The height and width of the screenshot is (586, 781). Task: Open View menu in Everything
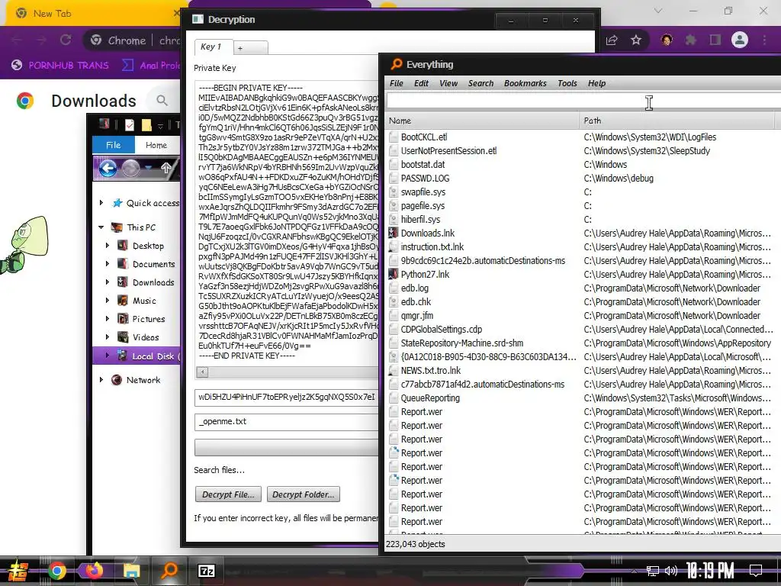point(448,83)
